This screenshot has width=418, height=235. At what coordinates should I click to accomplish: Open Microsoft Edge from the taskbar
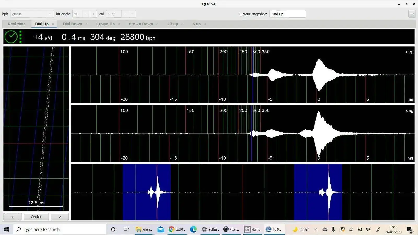tap(193, 229)
